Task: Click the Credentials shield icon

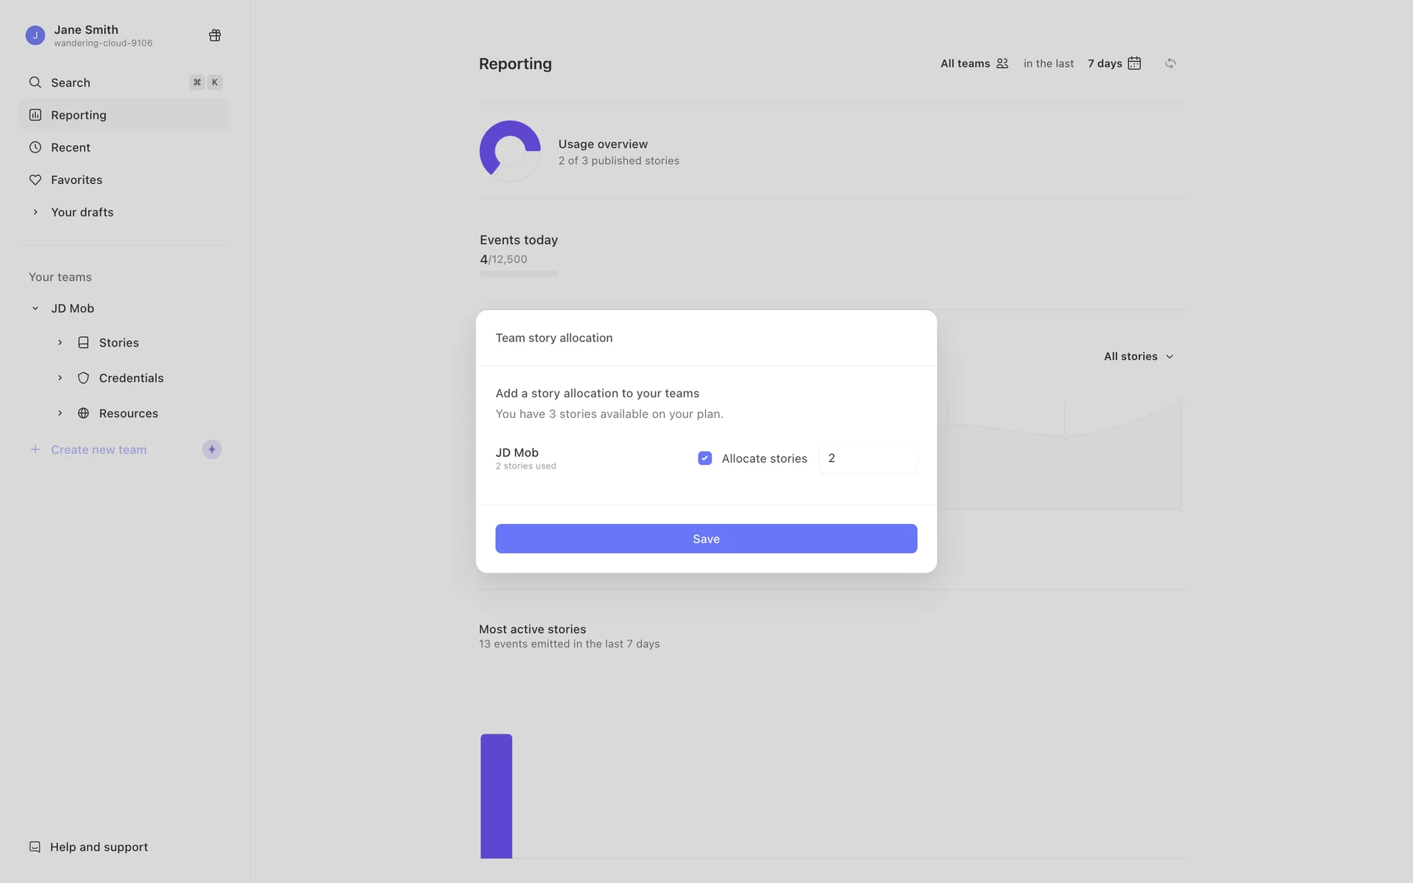Action: tap(84, 378)
